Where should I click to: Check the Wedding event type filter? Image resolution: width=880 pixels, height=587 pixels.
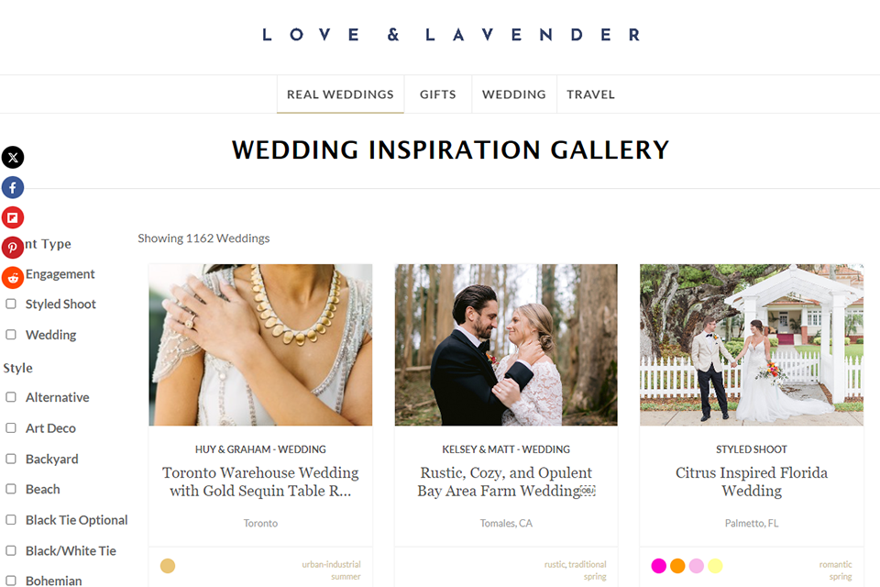click(x=11, y=335)
